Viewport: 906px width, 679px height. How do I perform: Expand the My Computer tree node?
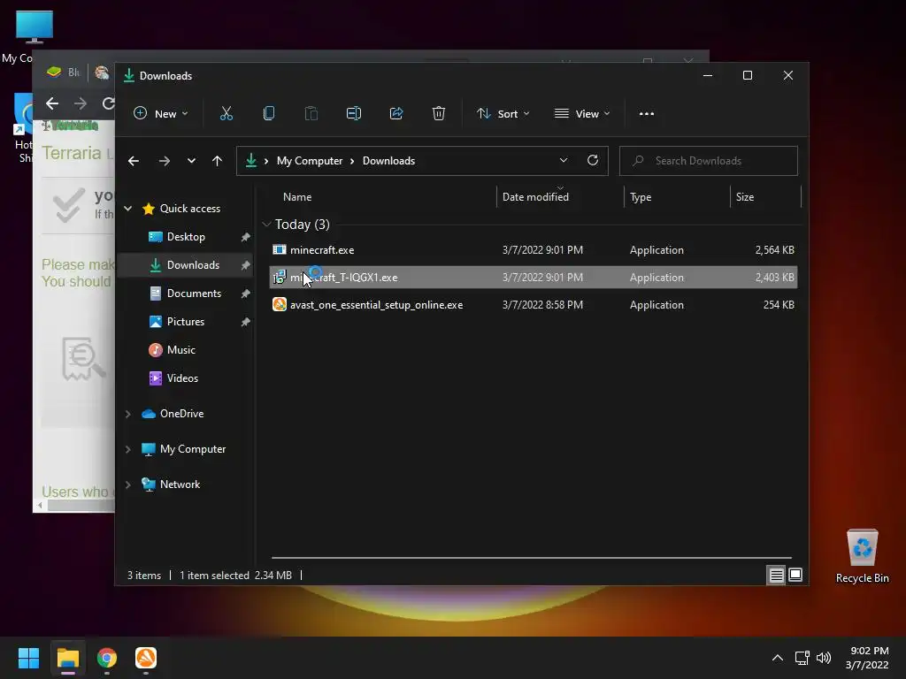[128, 449]
